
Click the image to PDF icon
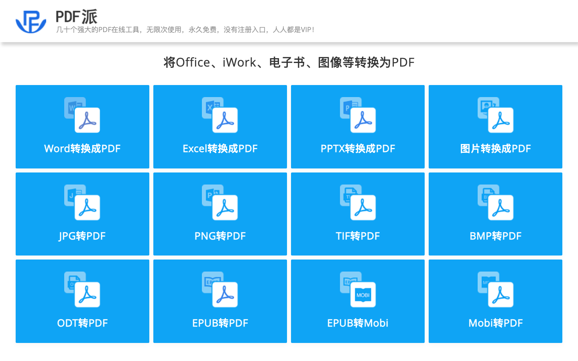(495, 115)
